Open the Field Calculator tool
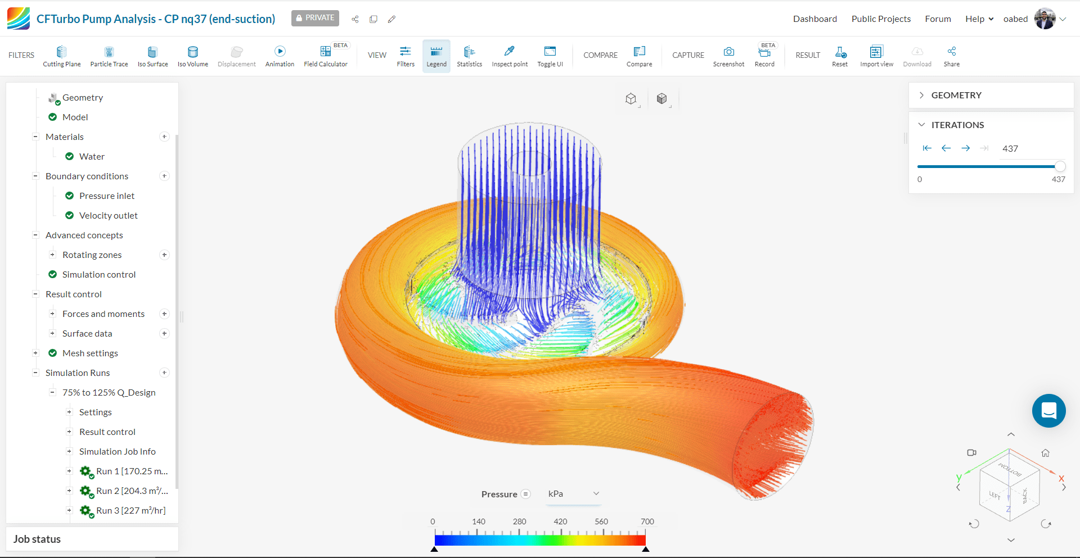Screen dimensions: 1080x558 (326, 56)
